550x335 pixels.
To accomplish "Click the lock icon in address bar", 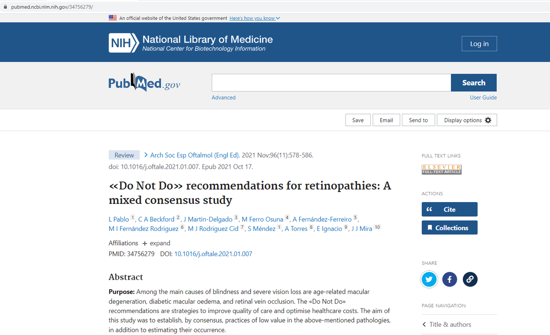I will [x=5, y=7].
